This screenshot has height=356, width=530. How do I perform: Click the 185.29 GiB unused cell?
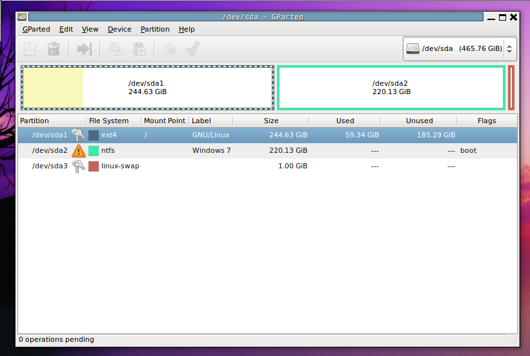(x=436, y=135)
